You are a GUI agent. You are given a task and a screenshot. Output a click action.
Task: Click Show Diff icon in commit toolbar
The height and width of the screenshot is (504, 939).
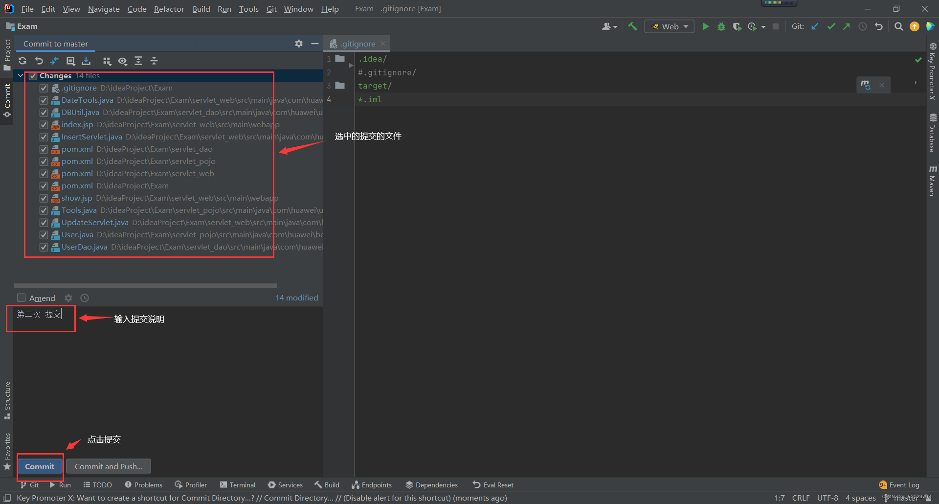(x=54, y=61)
